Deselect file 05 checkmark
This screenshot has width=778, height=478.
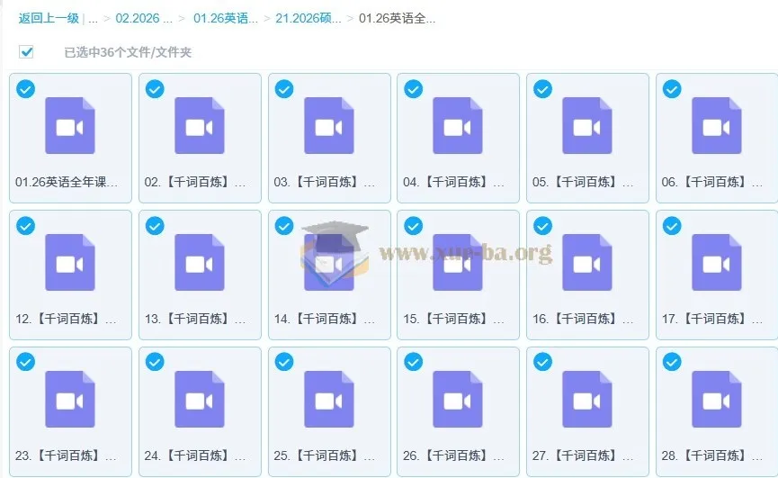[x=543, y=89]
